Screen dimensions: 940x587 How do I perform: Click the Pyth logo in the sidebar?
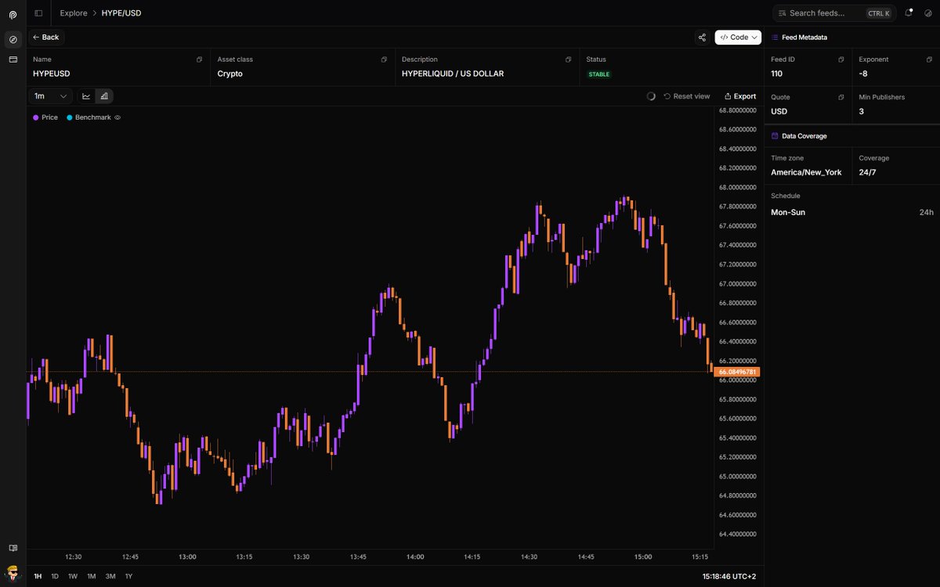[x=13, y=14]
